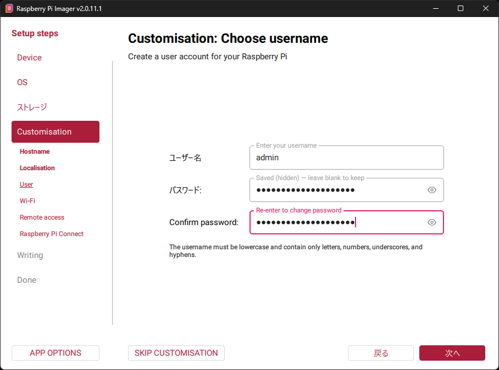
Task: Open APP OPTIONS
Action: (x=56, y=353)
